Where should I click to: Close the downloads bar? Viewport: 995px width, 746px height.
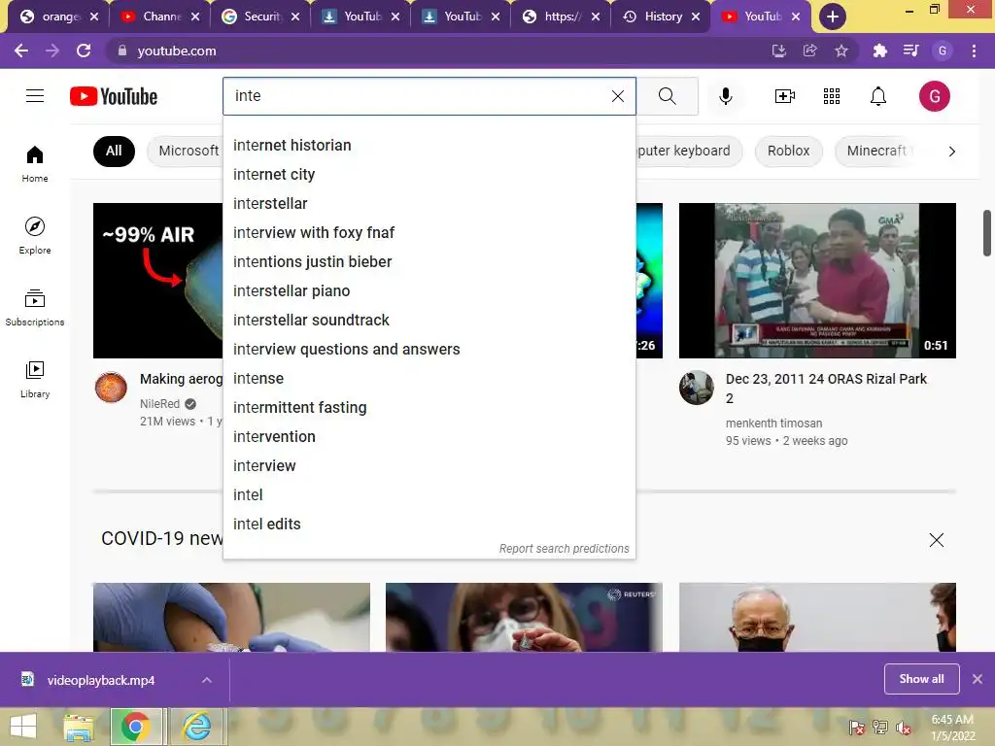click(x=978, y=679)
